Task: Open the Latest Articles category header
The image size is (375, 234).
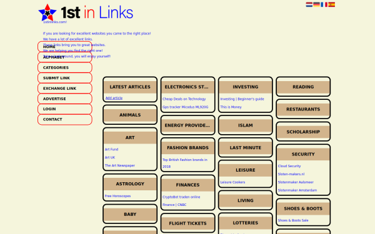Action: [x=130, y=87]
